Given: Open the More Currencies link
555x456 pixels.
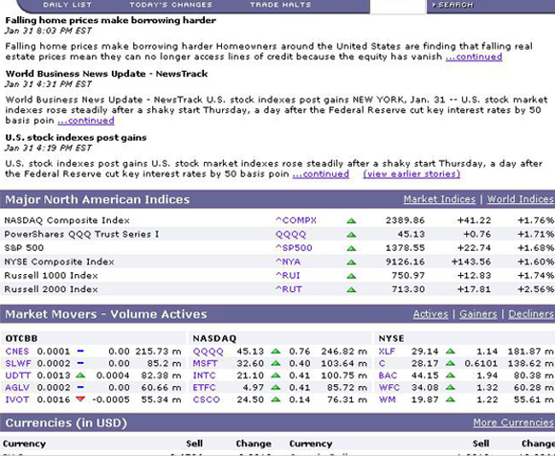Looking at the screenshot, I should [x=513, y=422].
